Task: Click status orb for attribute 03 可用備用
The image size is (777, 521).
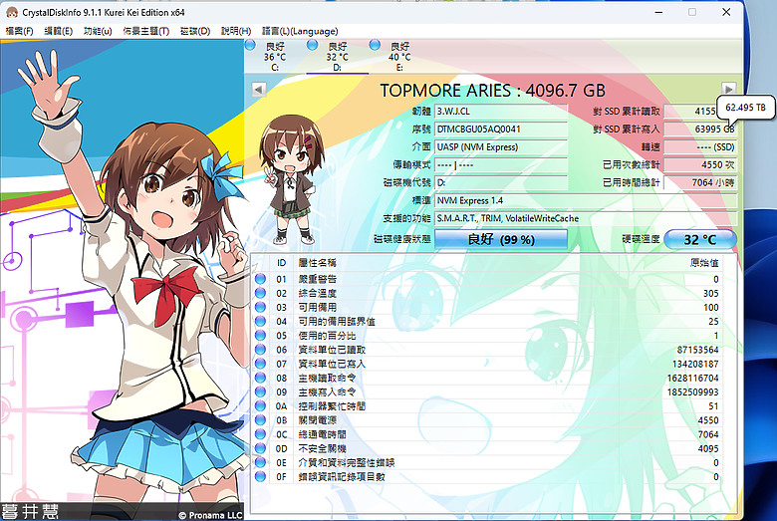Action: click(x=260, y=308)
